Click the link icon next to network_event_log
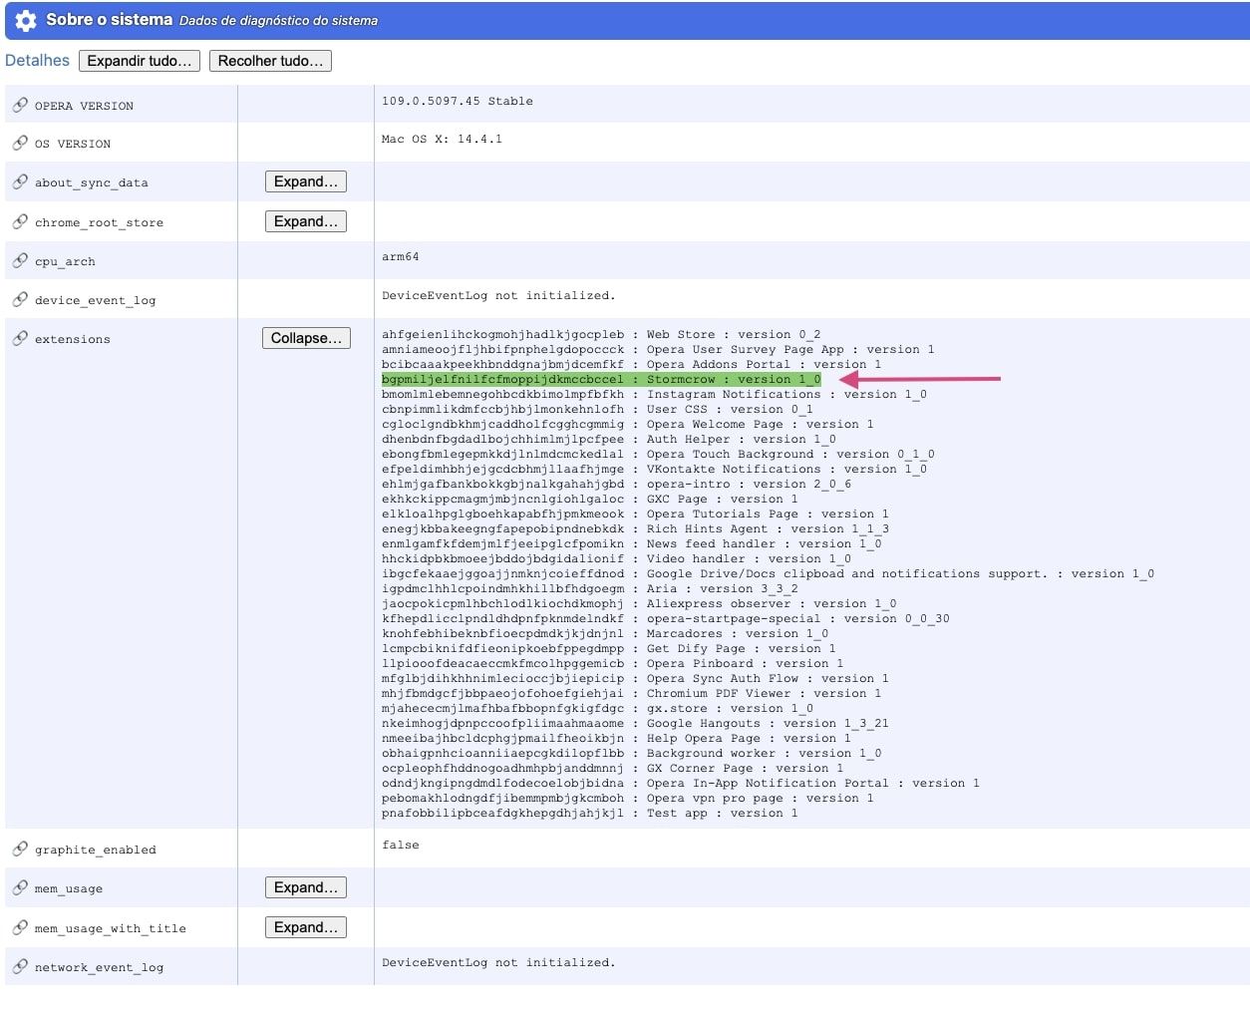 click(x=18, y=966)
